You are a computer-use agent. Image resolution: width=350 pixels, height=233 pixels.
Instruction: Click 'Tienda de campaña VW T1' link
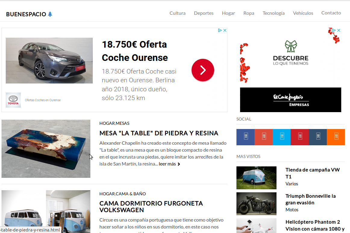click(312, 173)
